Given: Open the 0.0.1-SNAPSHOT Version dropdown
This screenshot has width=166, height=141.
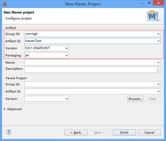Looking at the screenshot, I should point(66,48).
